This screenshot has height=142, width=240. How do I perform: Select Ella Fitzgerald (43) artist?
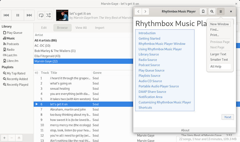pyautogui.click(x=83, y=56)
